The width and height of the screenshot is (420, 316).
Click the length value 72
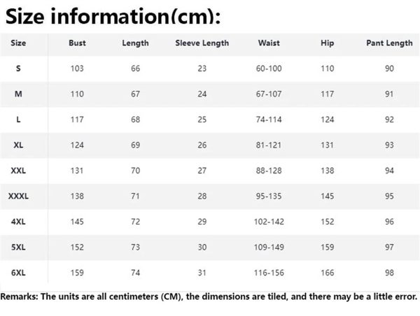pyautogui.click(x=135, y=222)
